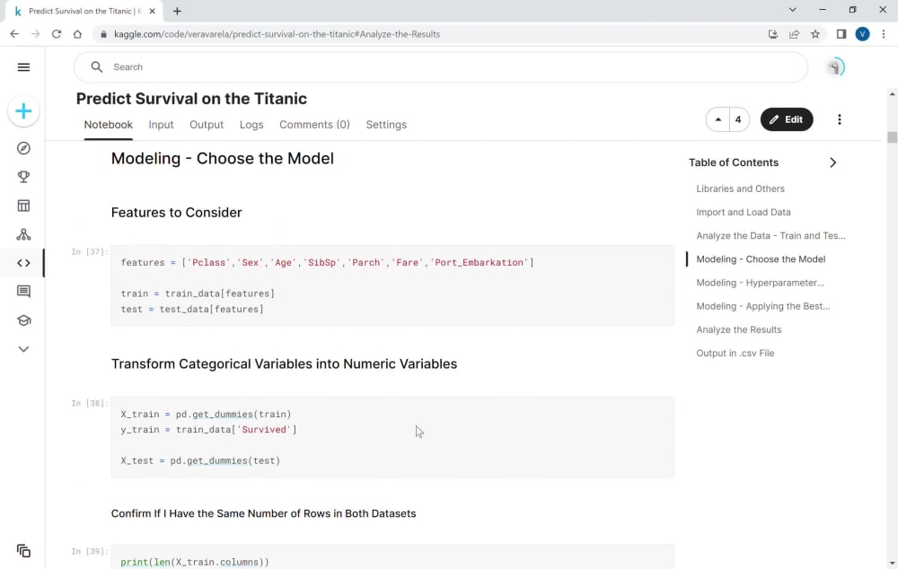Click the In [38] cell label
This screenshot has height=569, width=898.
(x=89, y=403)
